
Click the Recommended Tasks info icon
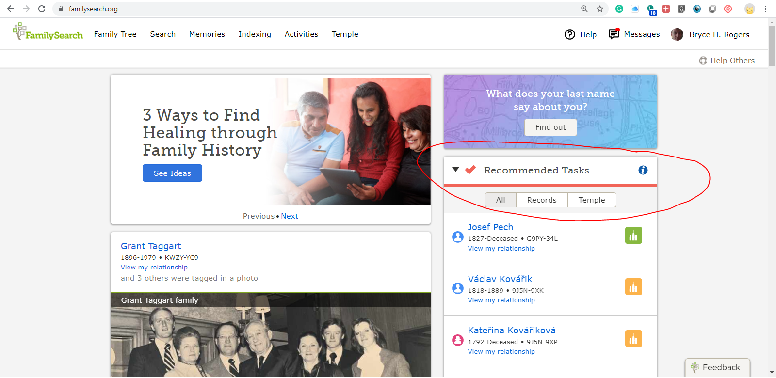pos(643,170)
